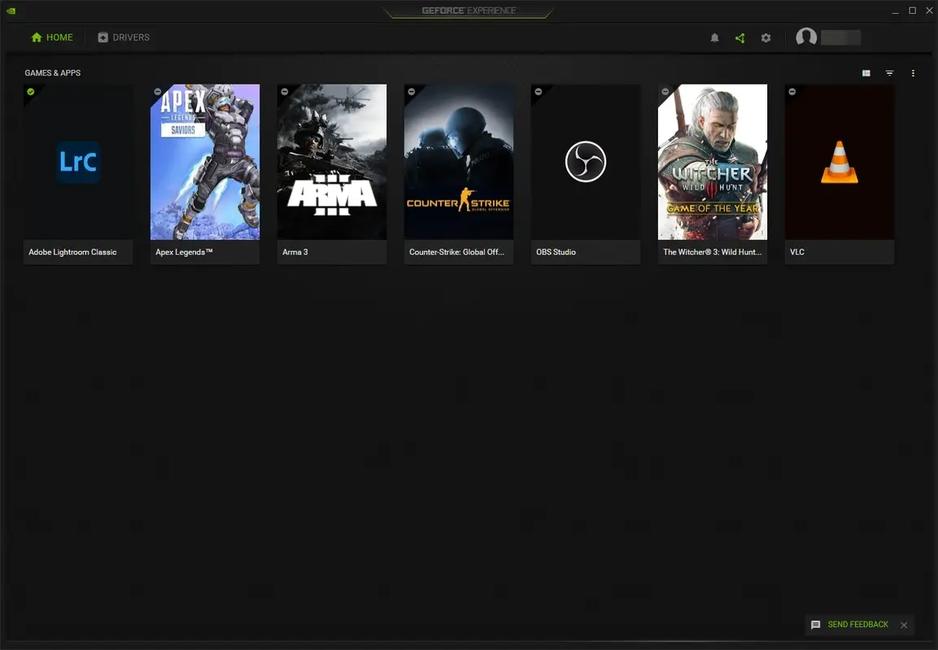Click the optimization badge on Apex Legends tile
Image resolution: width=938 pixels, height=650 pixels.
tap(158, 92)
